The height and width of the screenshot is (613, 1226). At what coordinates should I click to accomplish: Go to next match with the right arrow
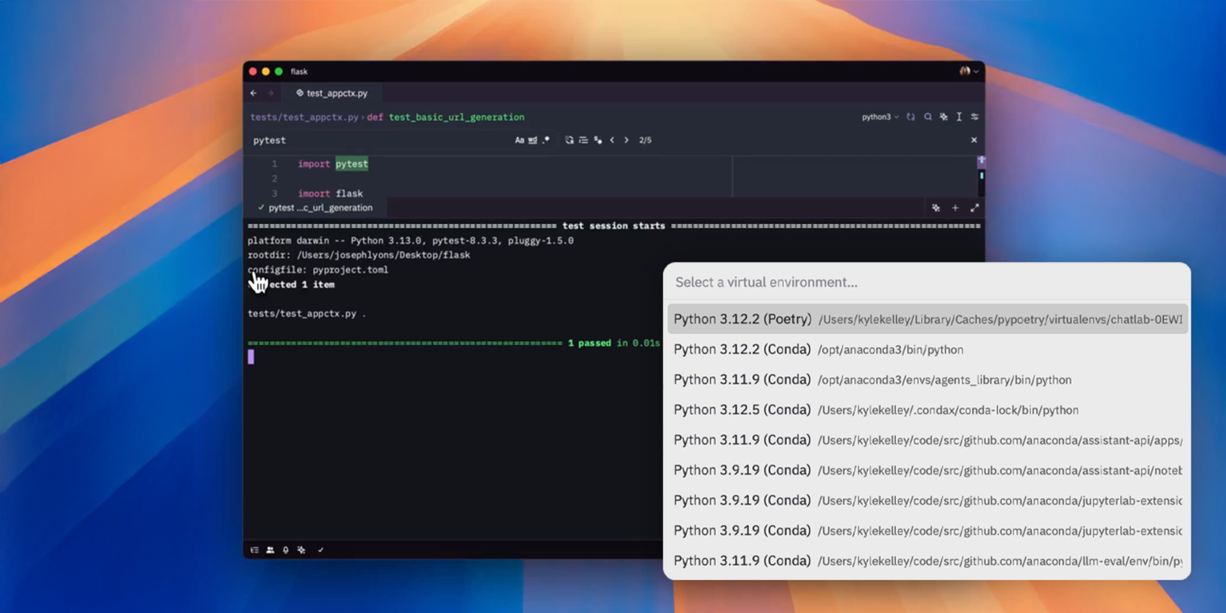coord(626,140)
